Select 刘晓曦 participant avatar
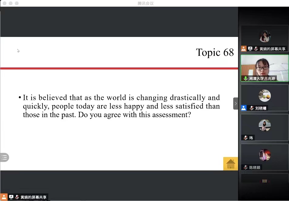Viewport: 289px width, 201px height. (265, 96)
